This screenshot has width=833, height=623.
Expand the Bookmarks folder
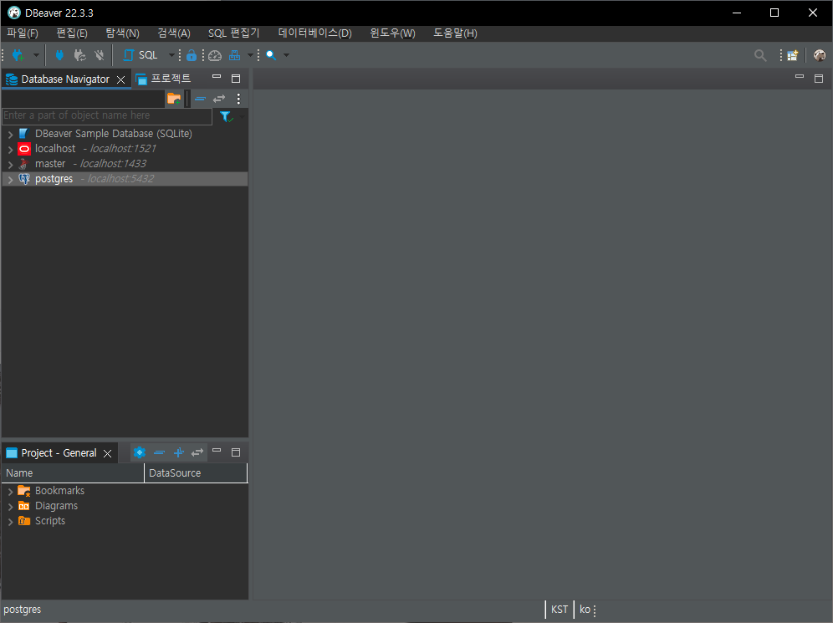10,492
